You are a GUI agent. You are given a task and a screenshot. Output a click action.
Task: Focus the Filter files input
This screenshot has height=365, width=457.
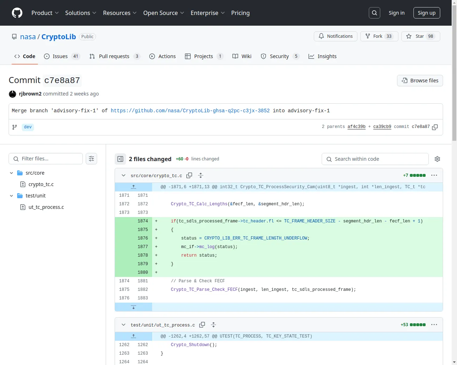(x=46, y=159)
